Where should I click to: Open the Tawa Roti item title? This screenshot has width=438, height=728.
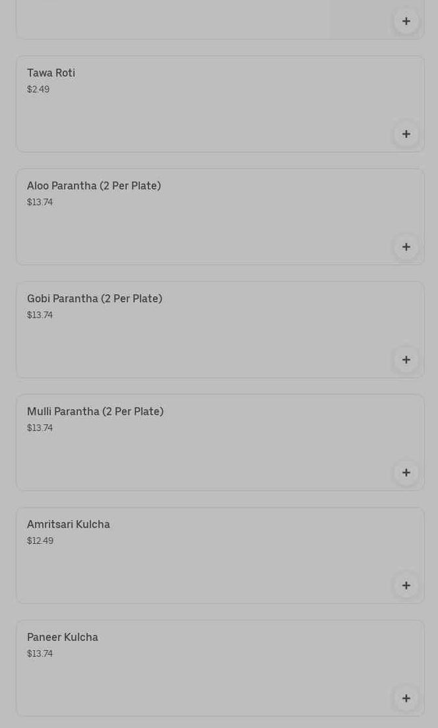(51, 73)
